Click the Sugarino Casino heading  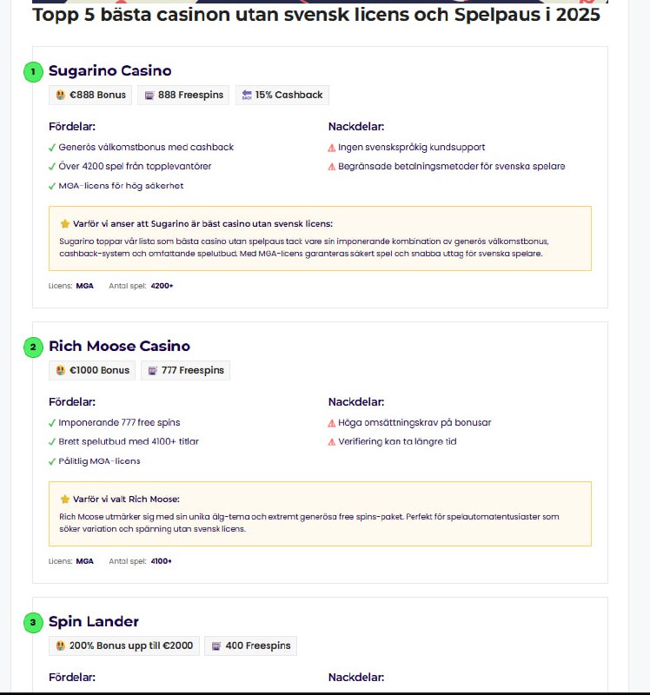point(109,71)
